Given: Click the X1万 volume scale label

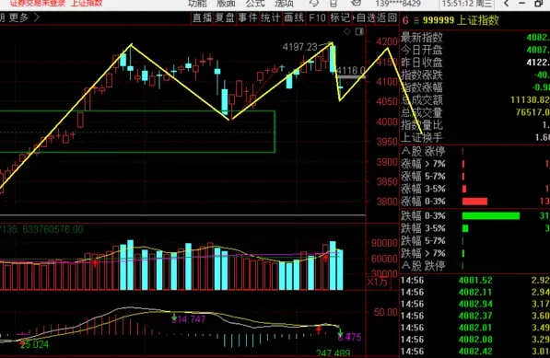Looking at the screenshot, I should click(378, 283).
